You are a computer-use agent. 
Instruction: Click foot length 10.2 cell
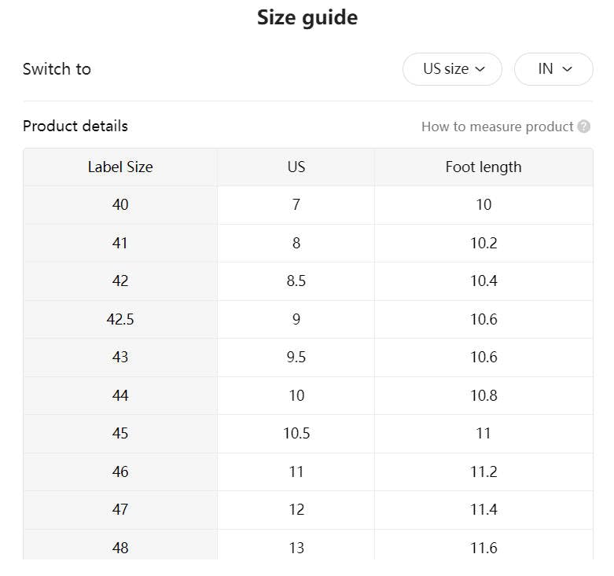click(483, 243)
